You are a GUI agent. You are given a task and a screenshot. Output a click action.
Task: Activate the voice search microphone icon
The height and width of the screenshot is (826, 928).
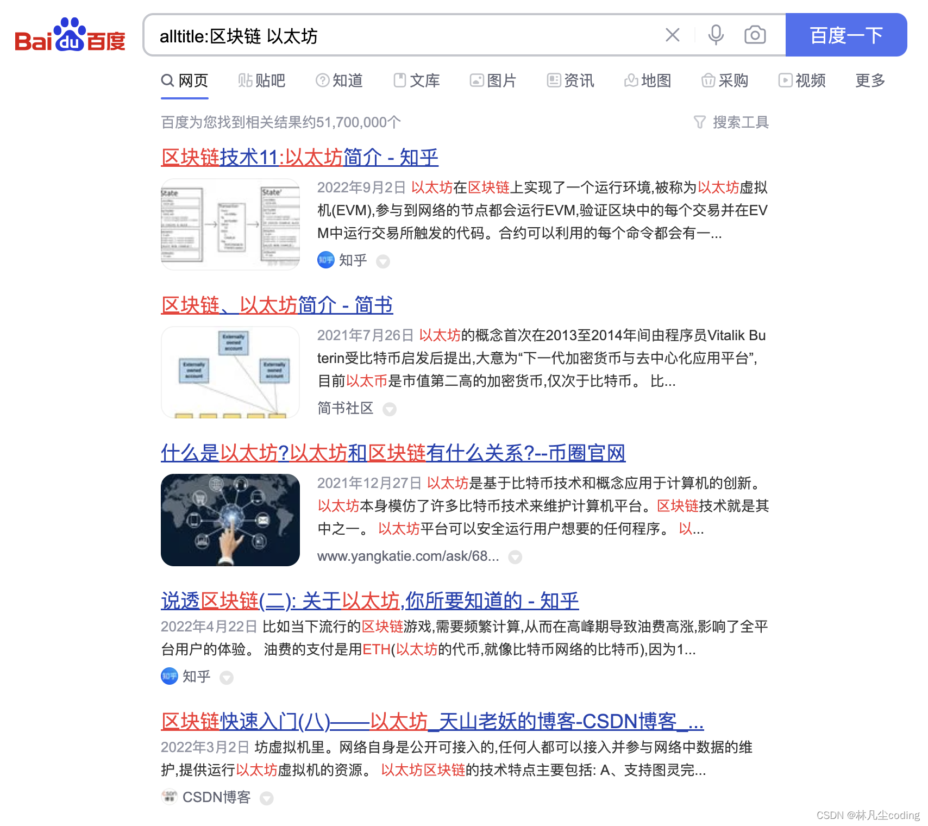716,35
